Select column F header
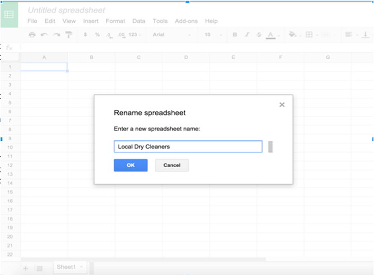The width and height of the screenshot is (374, 275). [x=281, y=57]
